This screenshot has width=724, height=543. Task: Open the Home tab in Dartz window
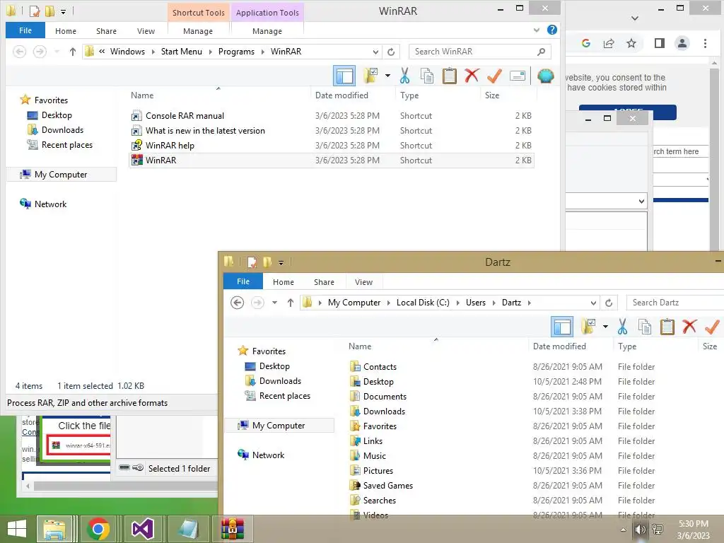point(283,282)
